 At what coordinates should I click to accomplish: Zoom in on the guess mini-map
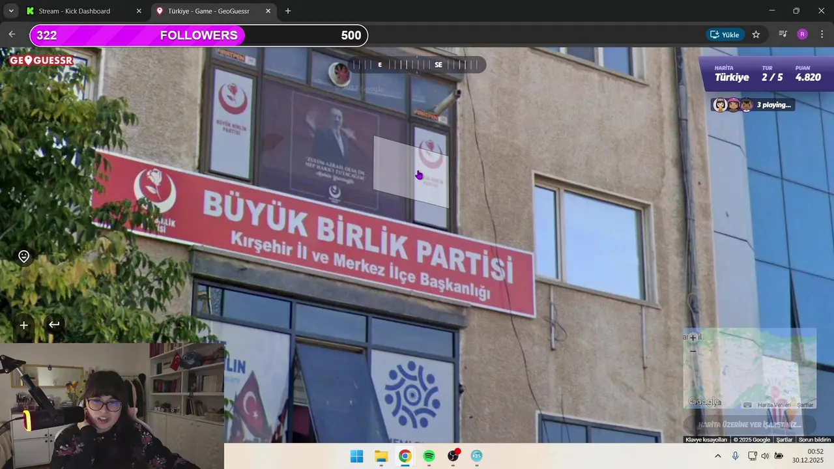click(693, 337)
